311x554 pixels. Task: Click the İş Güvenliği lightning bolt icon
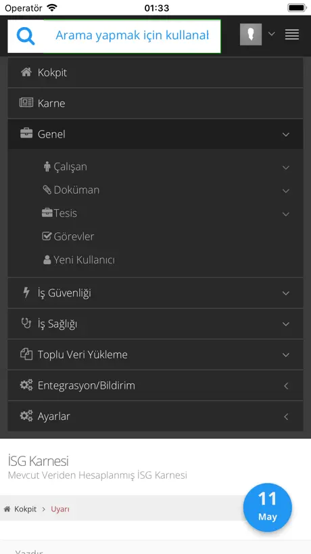(x=26, y=293)
